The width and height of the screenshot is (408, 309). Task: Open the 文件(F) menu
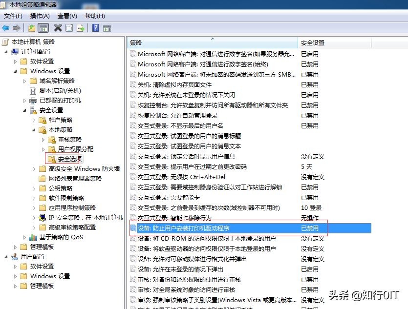pyautogui.click(x=13, y=16)
